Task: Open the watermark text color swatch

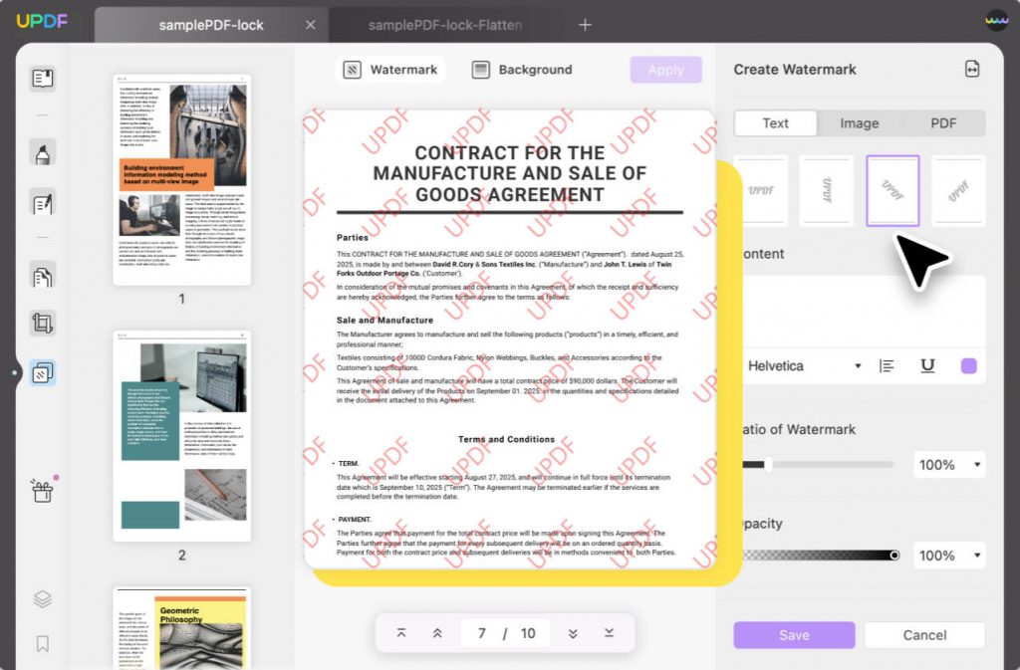Action: [x=967, y=365]
